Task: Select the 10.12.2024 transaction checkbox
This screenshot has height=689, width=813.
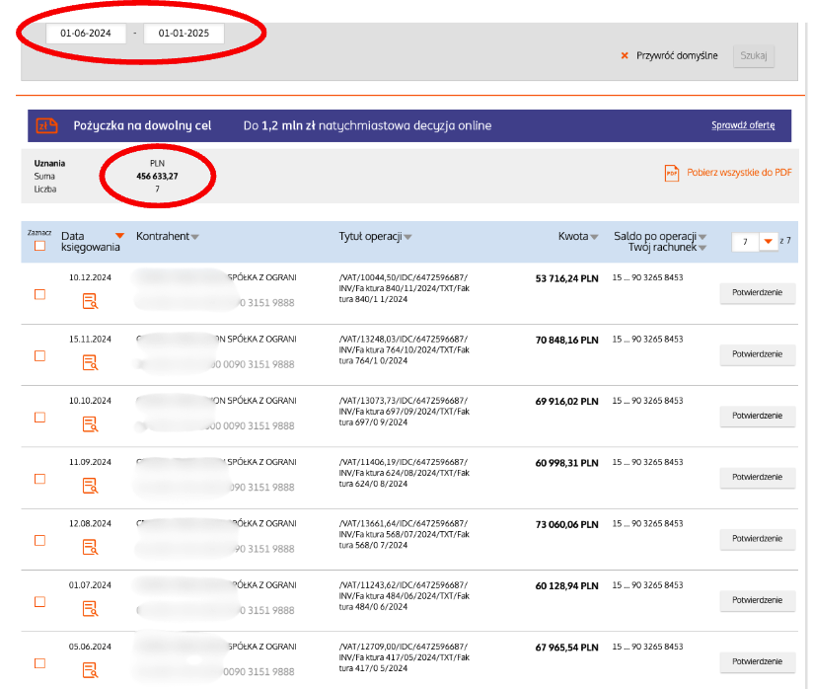Action: (x=39, y=294)
